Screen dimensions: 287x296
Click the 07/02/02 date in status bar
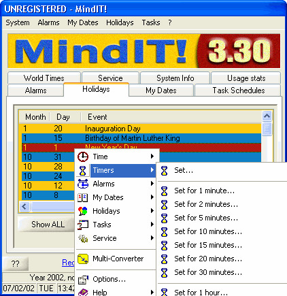click(x=19, y=289)
